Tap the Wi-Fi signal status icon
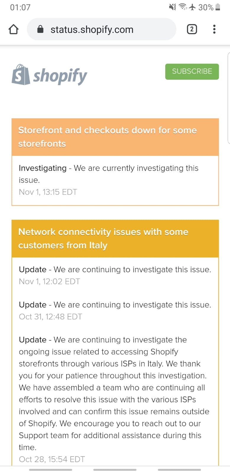230x474 pixels. click(183, 7)
